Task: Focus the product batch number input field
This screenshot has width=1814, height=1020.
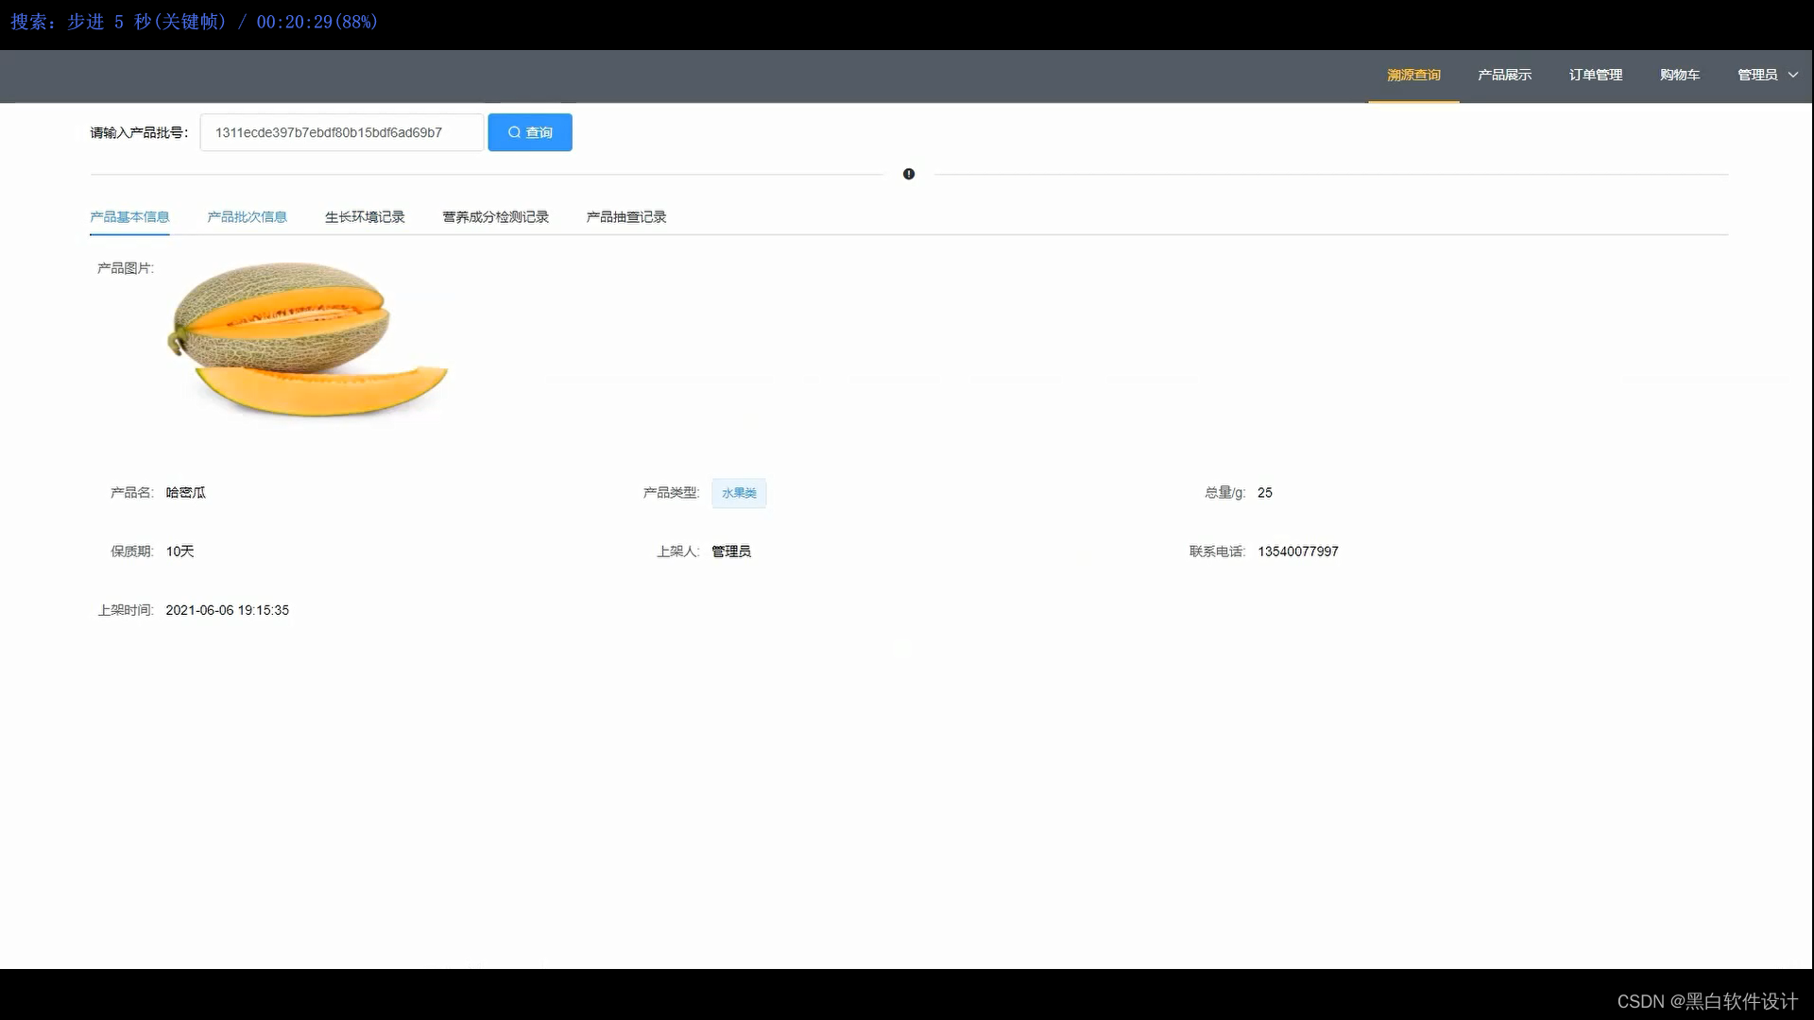Action: click(341, 132)
